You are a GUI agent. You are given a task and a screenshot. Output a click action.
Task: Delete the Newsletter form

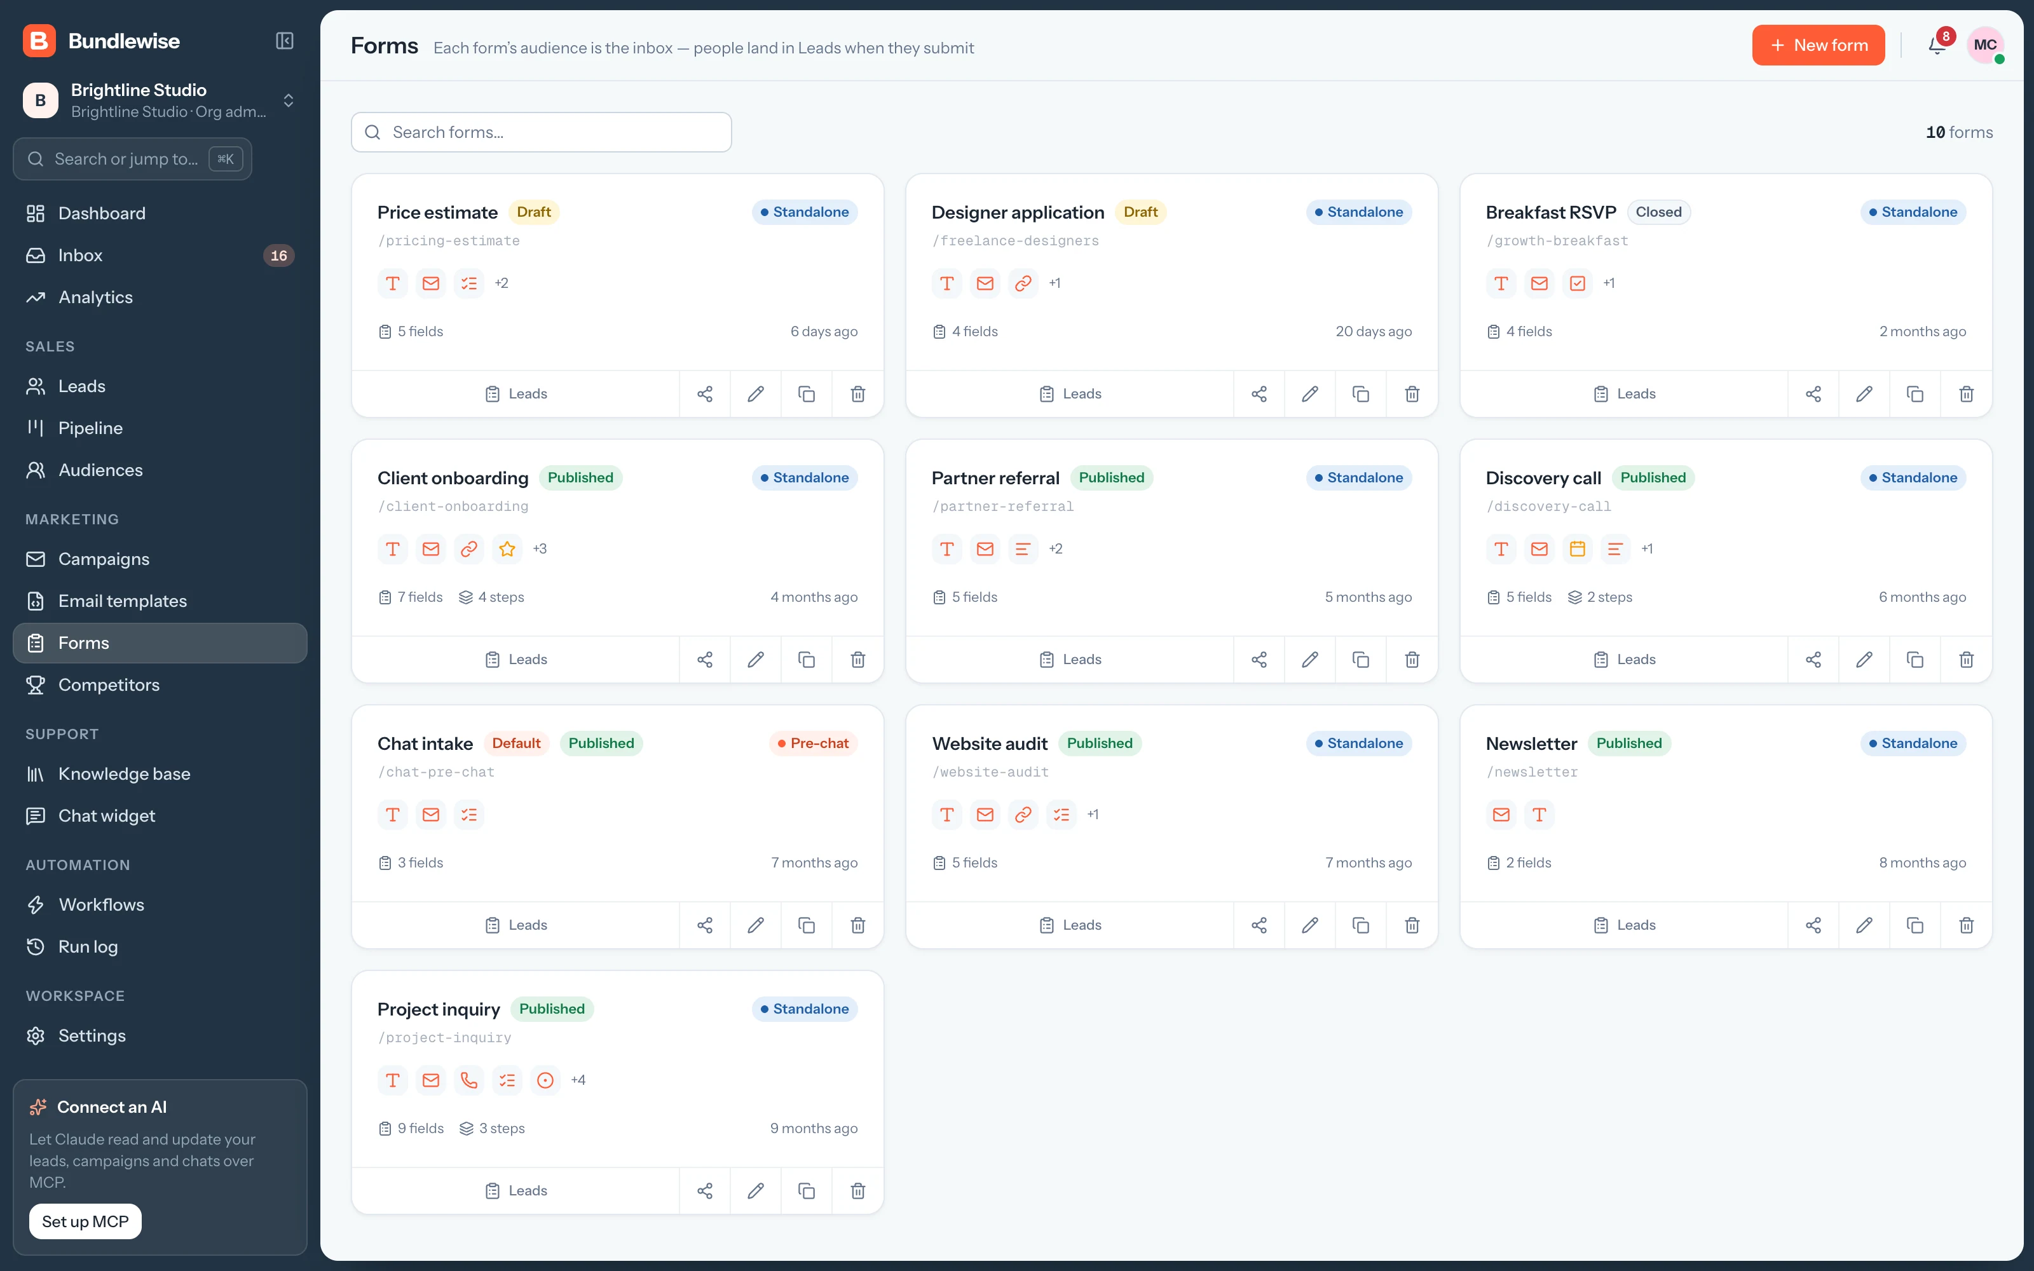(x=1966, y=925)
